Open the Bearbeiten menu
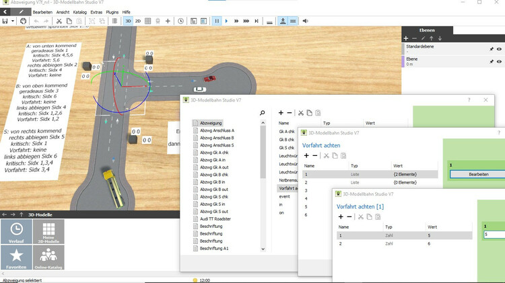 tap(42, 12)
